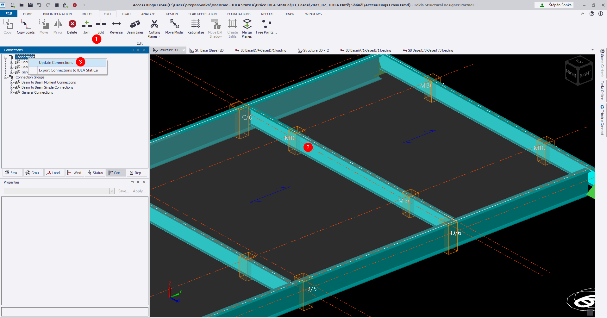The image size is (607, 318).
Task: Click the Copy Loads icon
Action: 26,27
